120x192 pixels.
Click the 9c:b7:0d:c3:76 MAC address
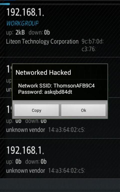click(92, 45)
